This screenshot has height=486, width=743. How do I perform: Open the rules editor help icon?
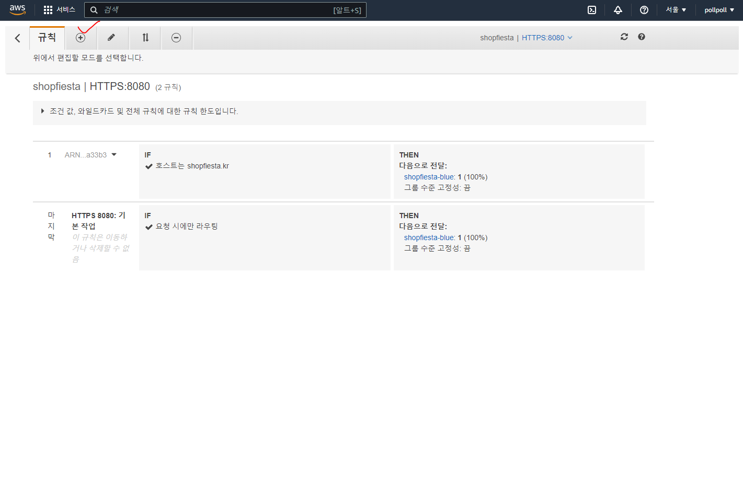(x=642, y=37)
